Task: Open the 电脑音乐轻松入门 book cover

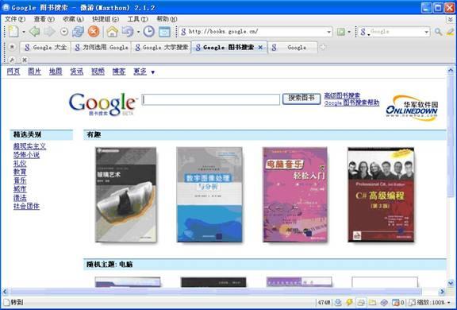Action: click(294, 195)
